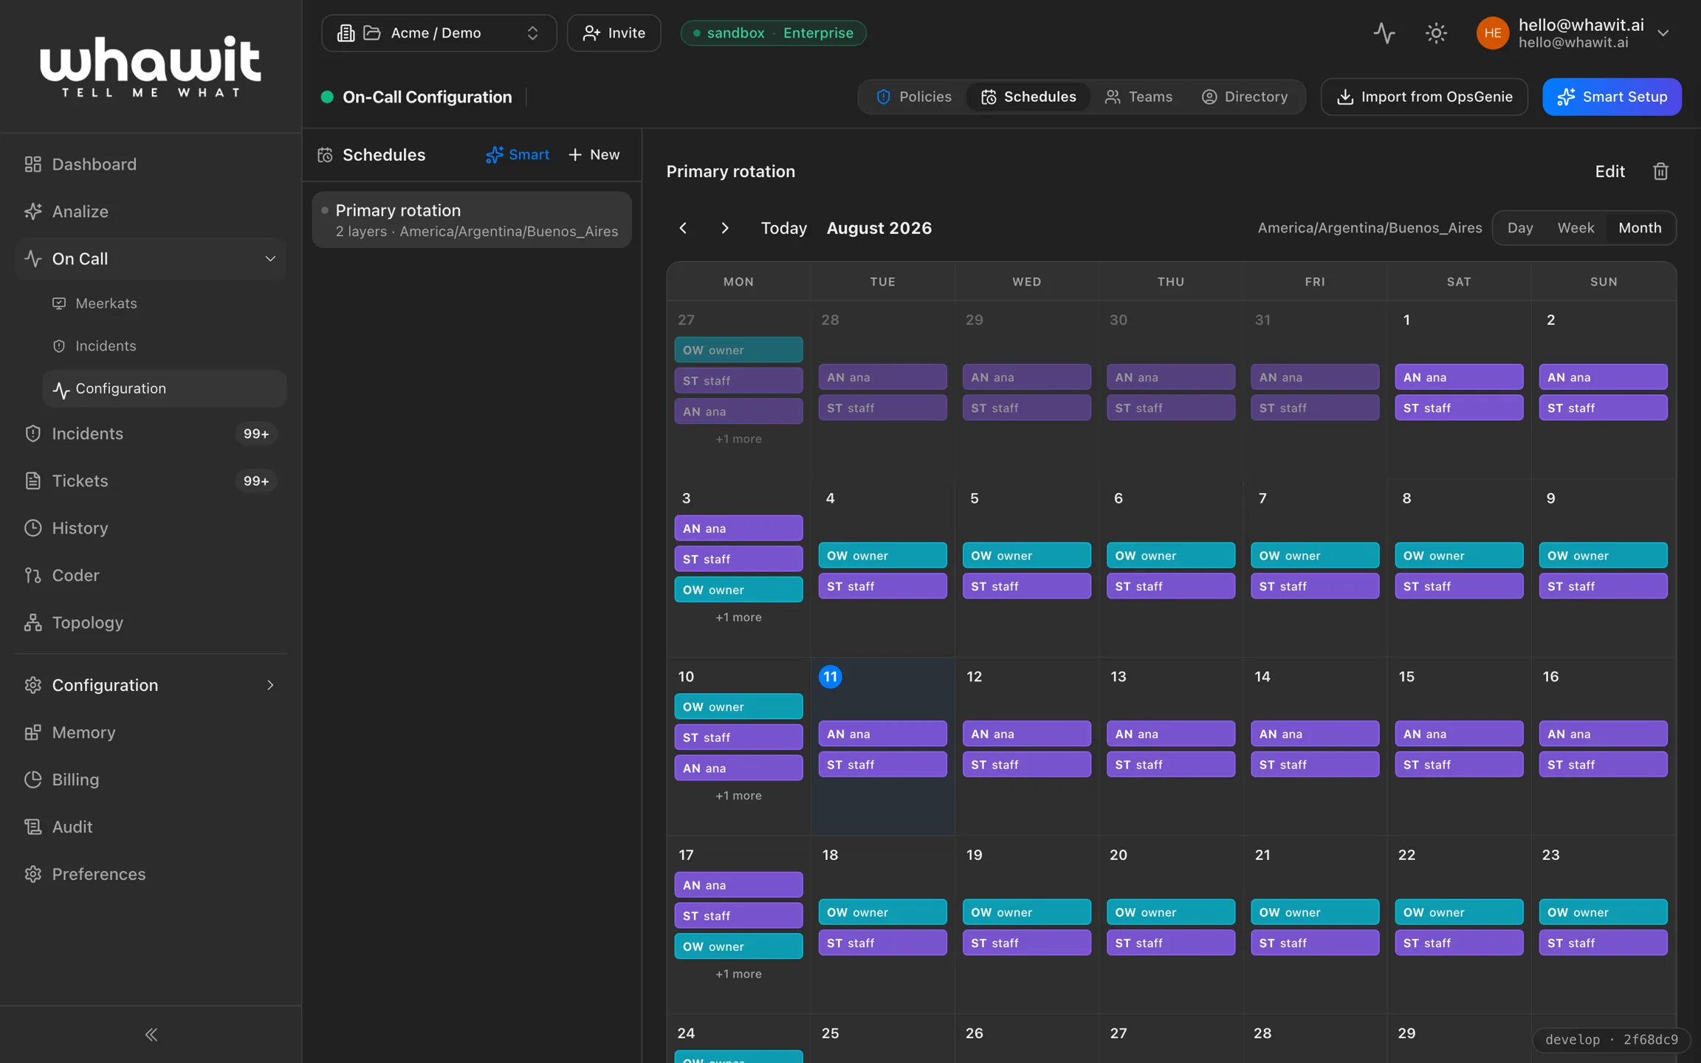This screenshot has height=1063, width=1701.
Task: Click AN ana shift on August 16
Action: [1603, 734]
